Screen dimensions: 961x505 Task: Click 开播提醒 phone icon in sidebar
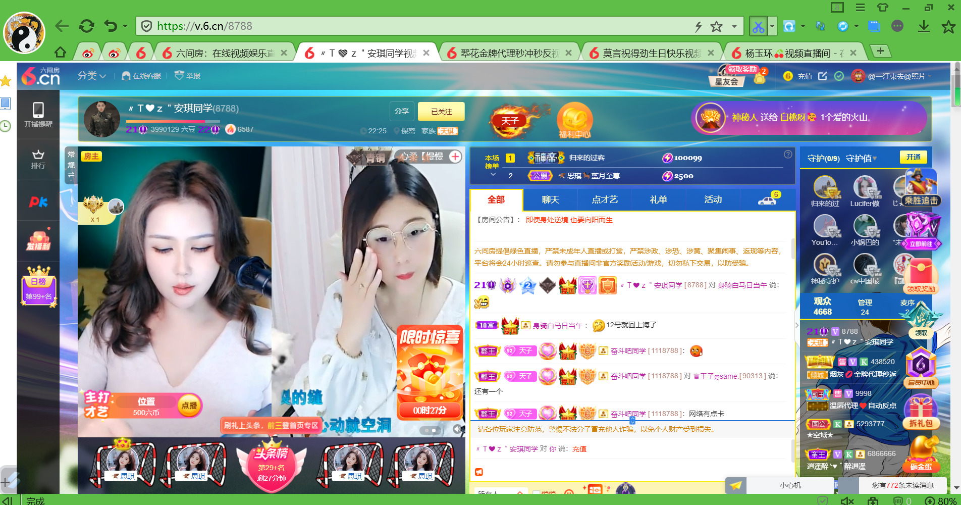pos(38,115)
